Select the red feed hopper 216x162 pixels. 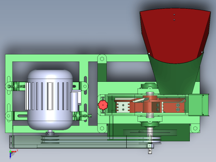(x=175, y=36)
